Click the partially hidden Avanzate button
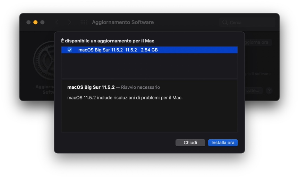This screenshot has height=179, width=299. tap(254, 91)
